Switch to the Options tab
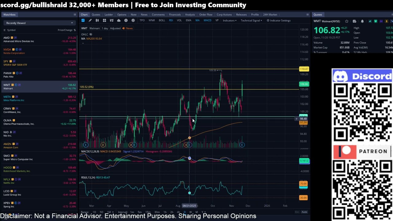This screenshot has height=221, width=393. pyautogui.click(x=122, y=14)
